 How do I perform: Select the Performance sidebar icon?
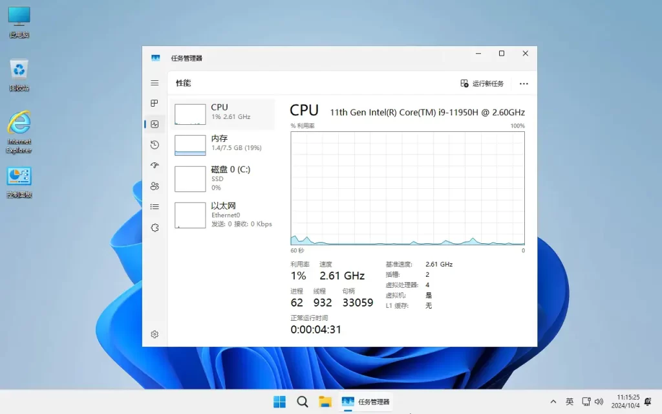154,124
